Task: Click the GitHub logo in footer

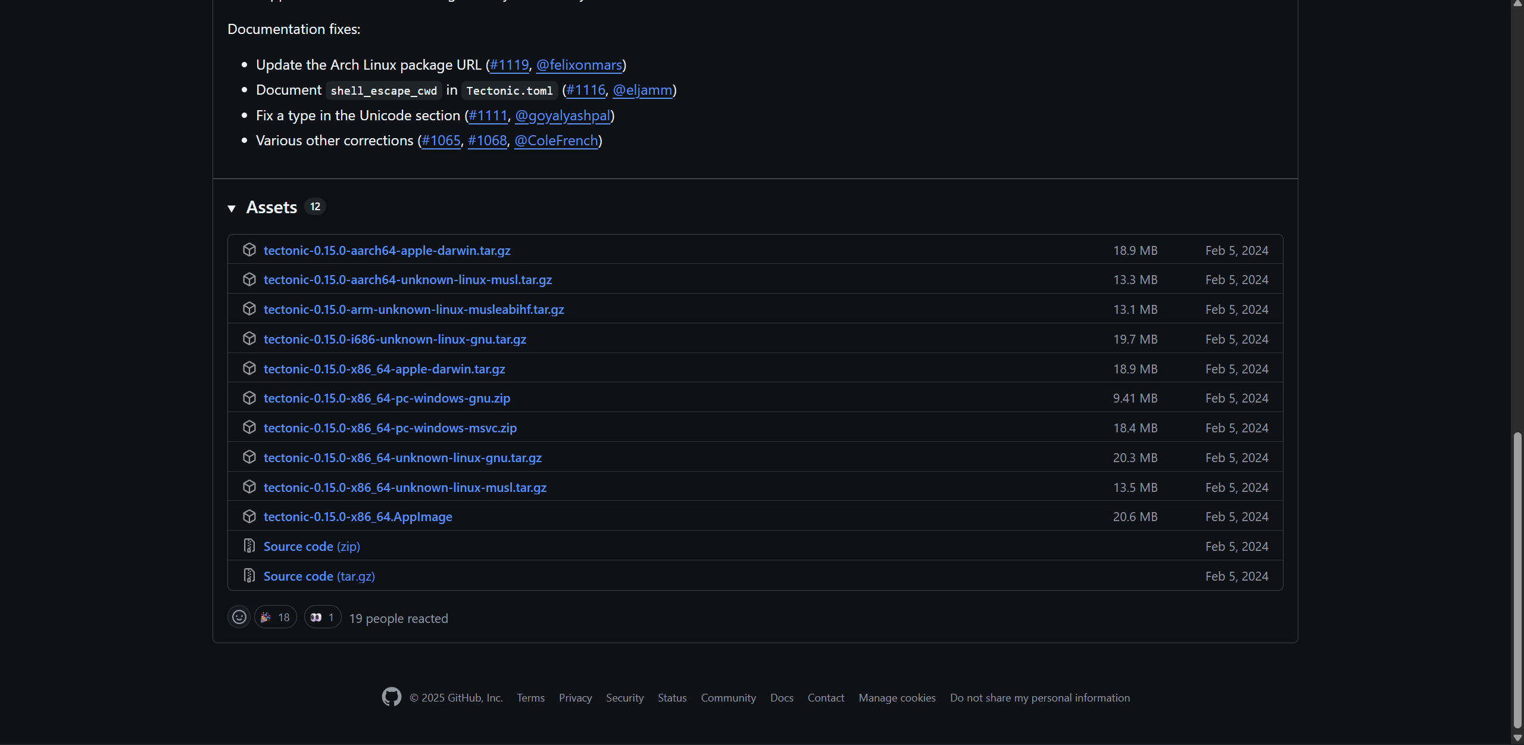Action: click(391, 697)
